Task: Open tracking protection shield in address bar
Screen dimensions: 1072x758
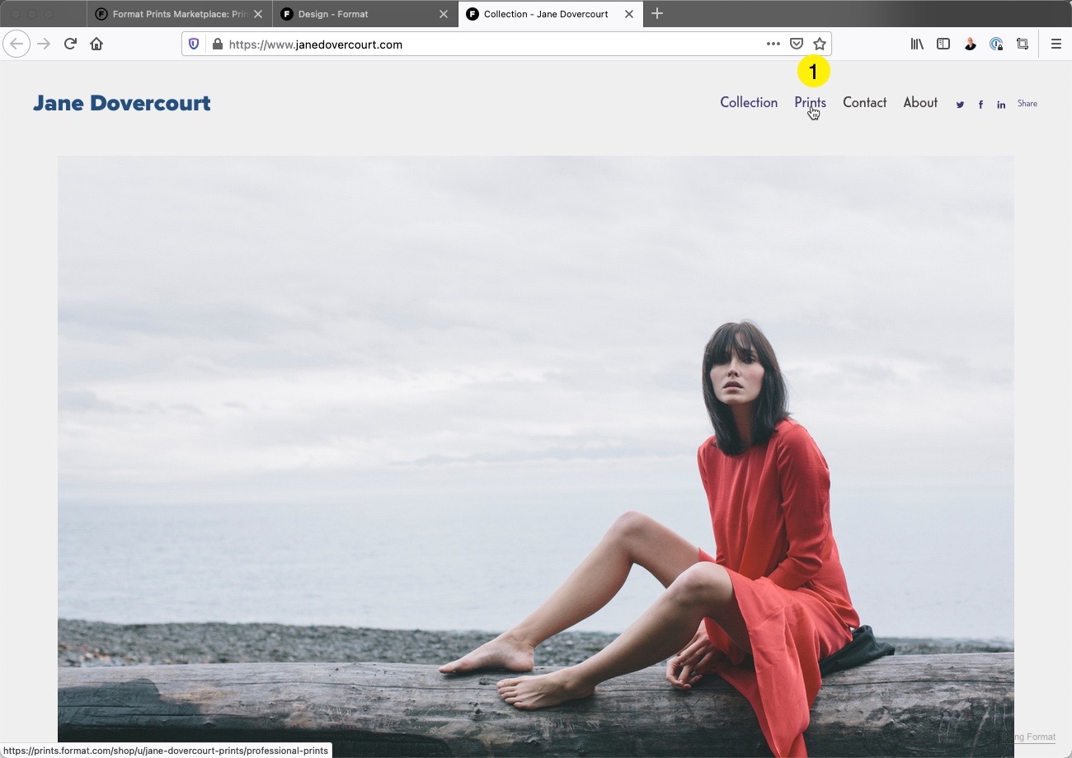Action: coord(194,44)
